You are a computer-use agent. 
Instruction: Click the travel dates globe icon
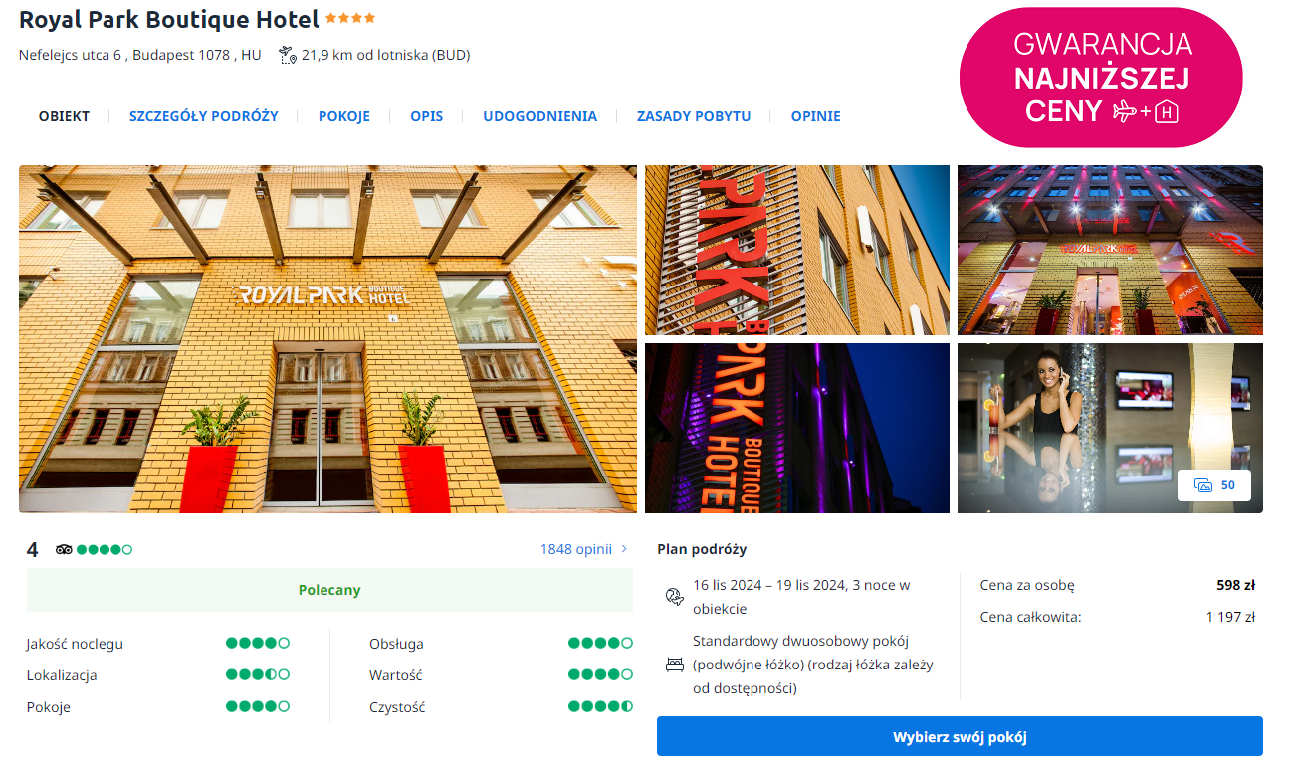(674, 596)
